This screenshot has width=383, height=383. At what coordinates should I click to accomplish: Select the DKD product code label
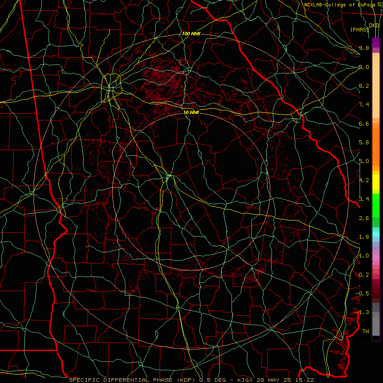coord(374,26)
